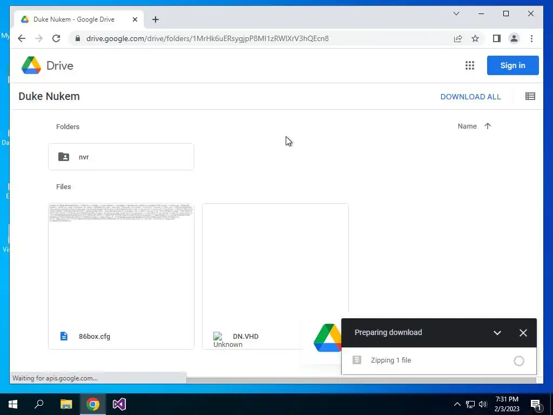Click the zip file icon in the download panel
553x415 pixels.
(x=357, y=360)
